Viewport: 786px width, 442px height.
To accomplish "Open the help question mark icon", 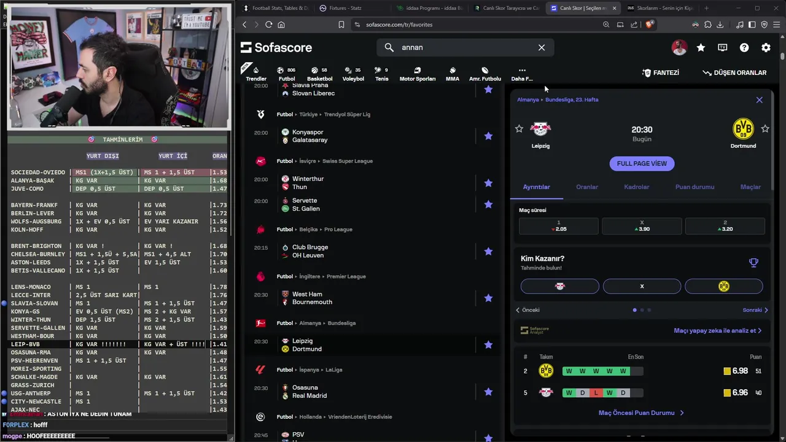I will click(x=744, y=47).
